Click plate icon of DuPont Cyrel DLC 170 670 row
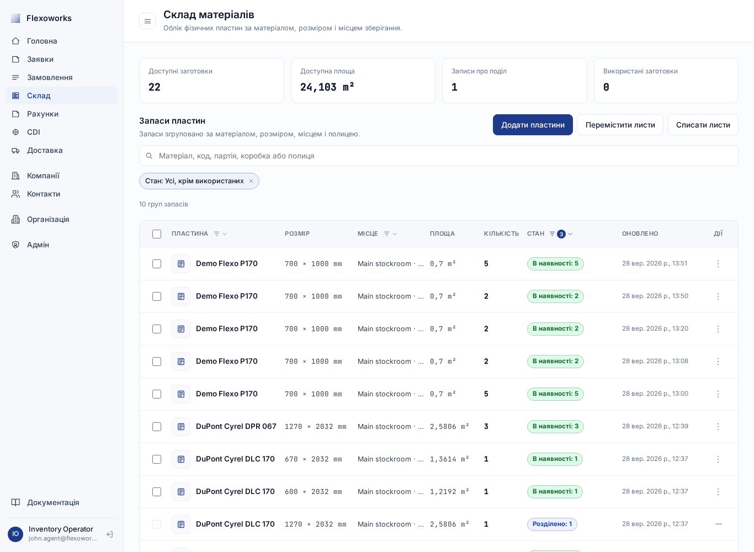Viewport: 754px width, 552px height. 181,459
